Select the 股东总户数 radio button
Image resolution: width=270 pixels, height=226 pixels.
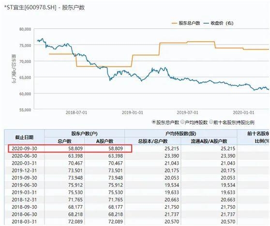153,122
